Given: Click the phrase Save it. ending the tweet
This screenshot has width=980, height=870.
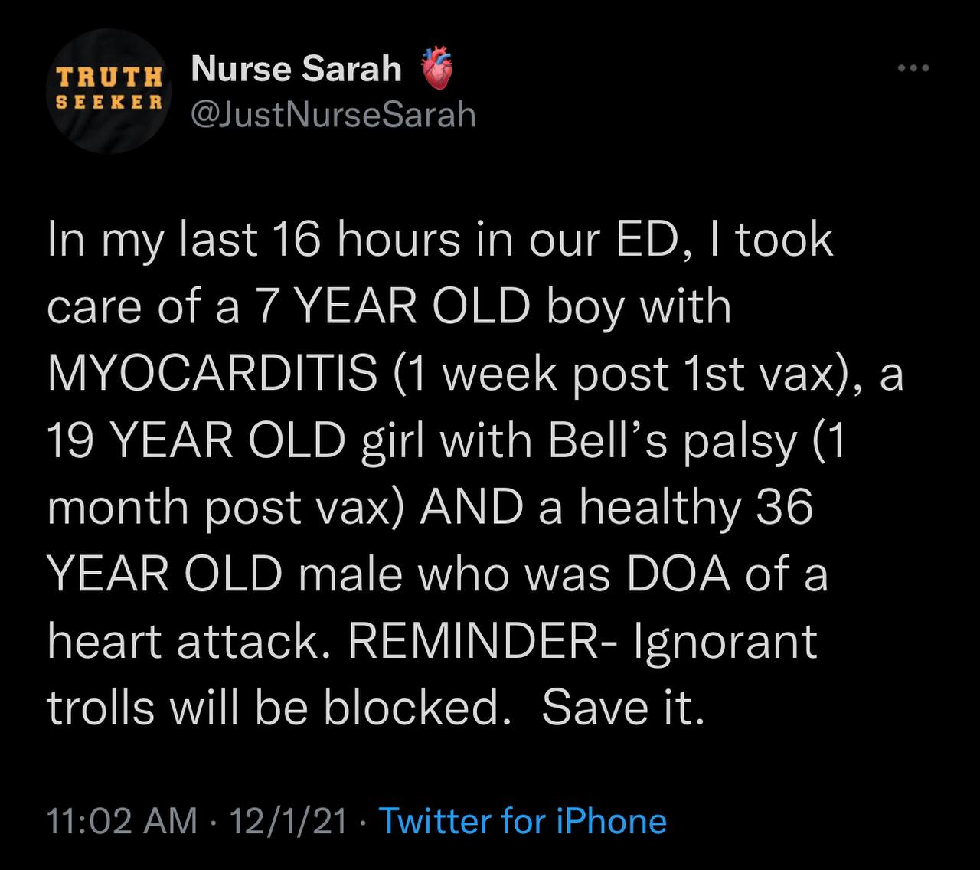Looking at the screenshot, I should (622, 708).
